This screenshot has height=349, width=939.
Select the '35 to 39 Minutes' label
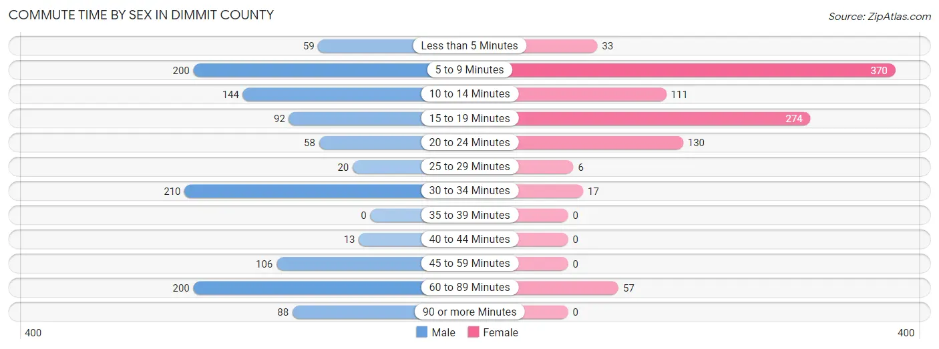469,215
